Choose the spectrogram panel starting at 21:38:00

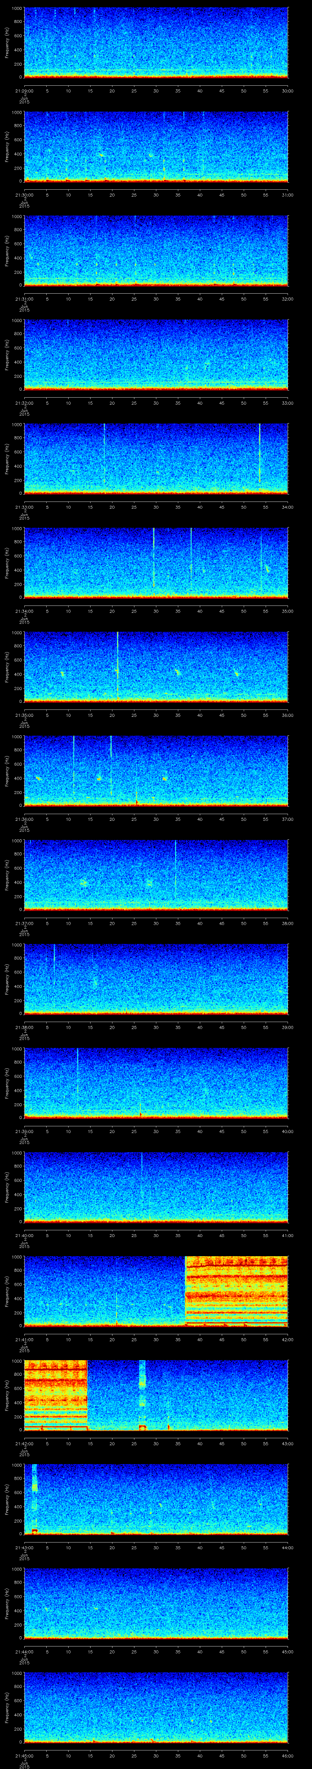pyautogui.click(x=156, y=979)
